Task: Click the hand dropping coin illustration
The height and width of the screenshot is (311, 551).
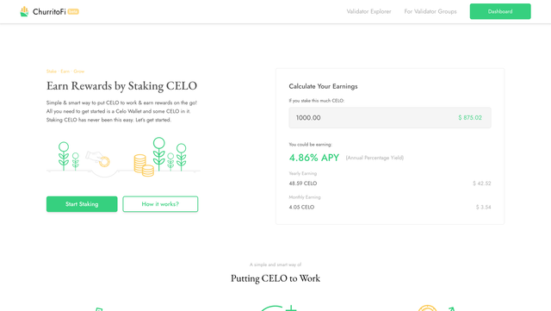Action: coord(98,159)
